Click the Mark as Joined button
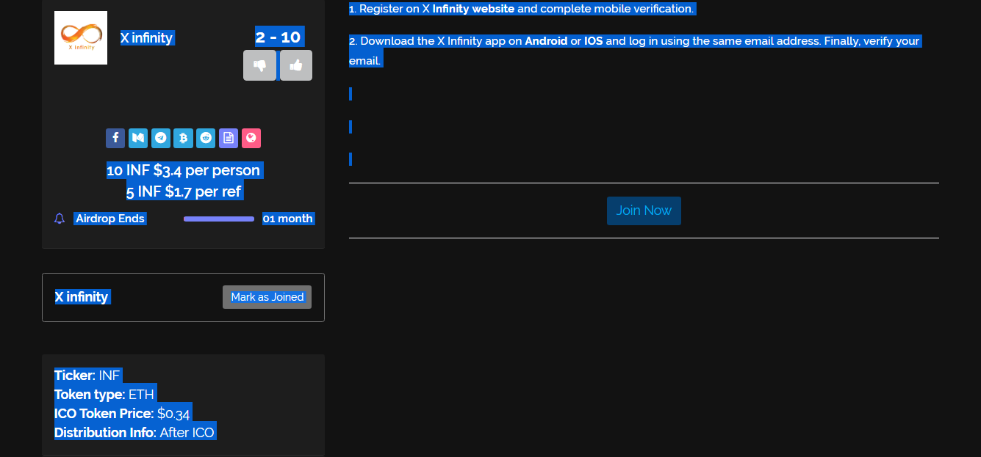Viewport: 981px width, 457px height. coord(267,297)
